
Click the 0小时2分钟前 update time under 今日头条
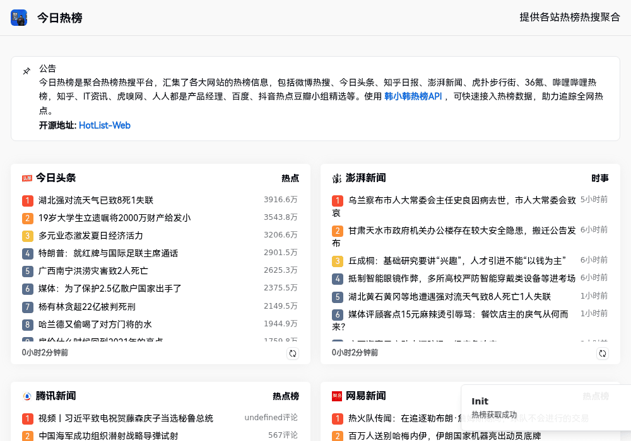pos(45,353)
